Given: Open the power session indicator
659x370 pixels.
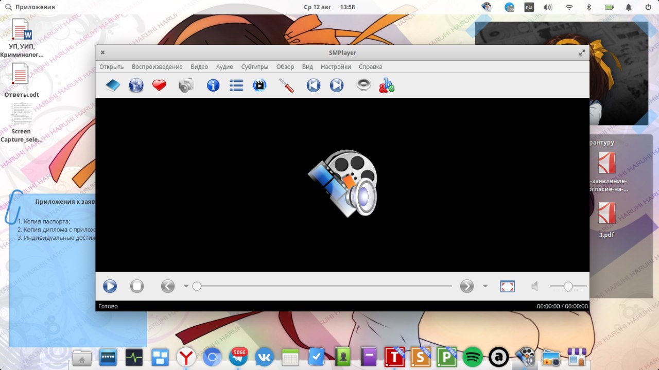Looking at the screenshot, I should (648, 7).
